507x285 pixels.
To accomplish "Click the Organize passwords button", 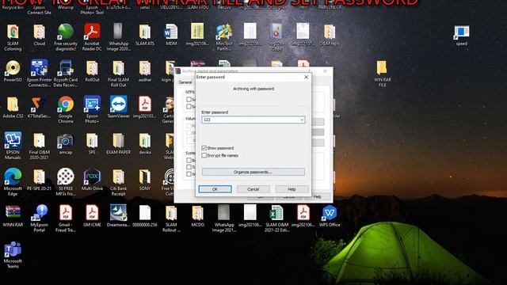I will click(253, 172).
